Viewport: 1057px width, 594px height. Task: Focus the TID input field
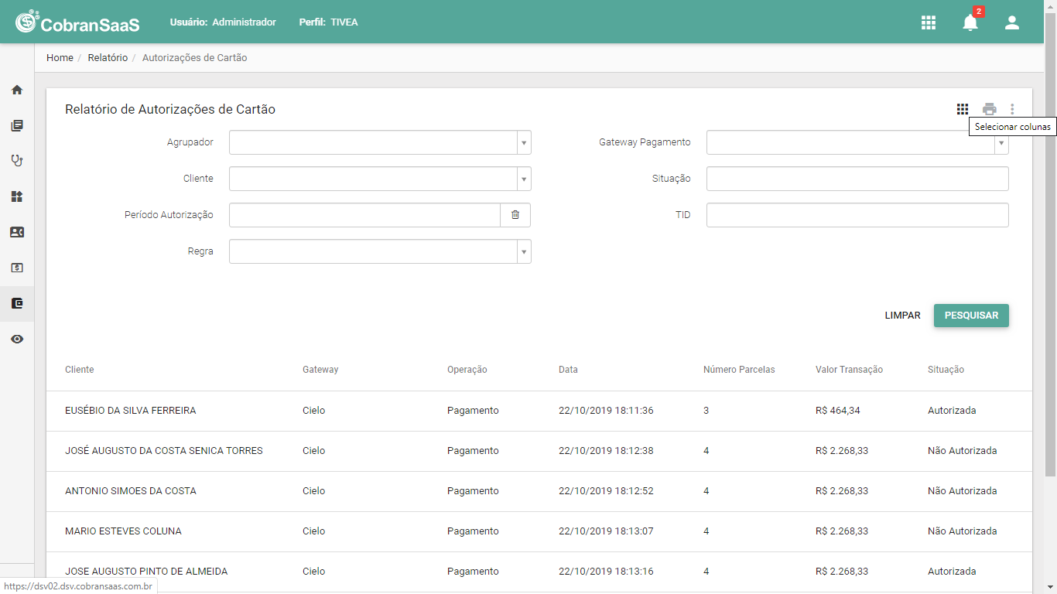click(857, 215)
